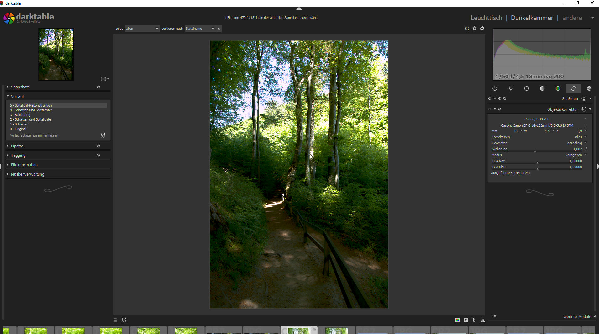Click the Objektivkorrektur module lens icon

[x=584, y=109]
